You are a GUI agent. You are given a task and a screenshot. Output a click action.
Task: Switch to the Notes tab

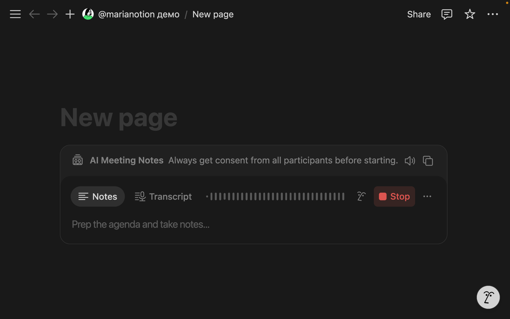click(x=98, y=197)
